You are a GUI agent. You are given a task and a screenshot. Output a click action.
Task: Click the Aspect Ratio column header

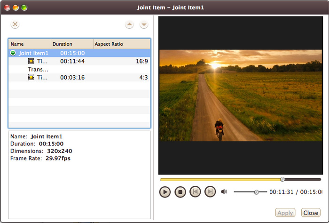pyautogui.click(x=121, y=44)
